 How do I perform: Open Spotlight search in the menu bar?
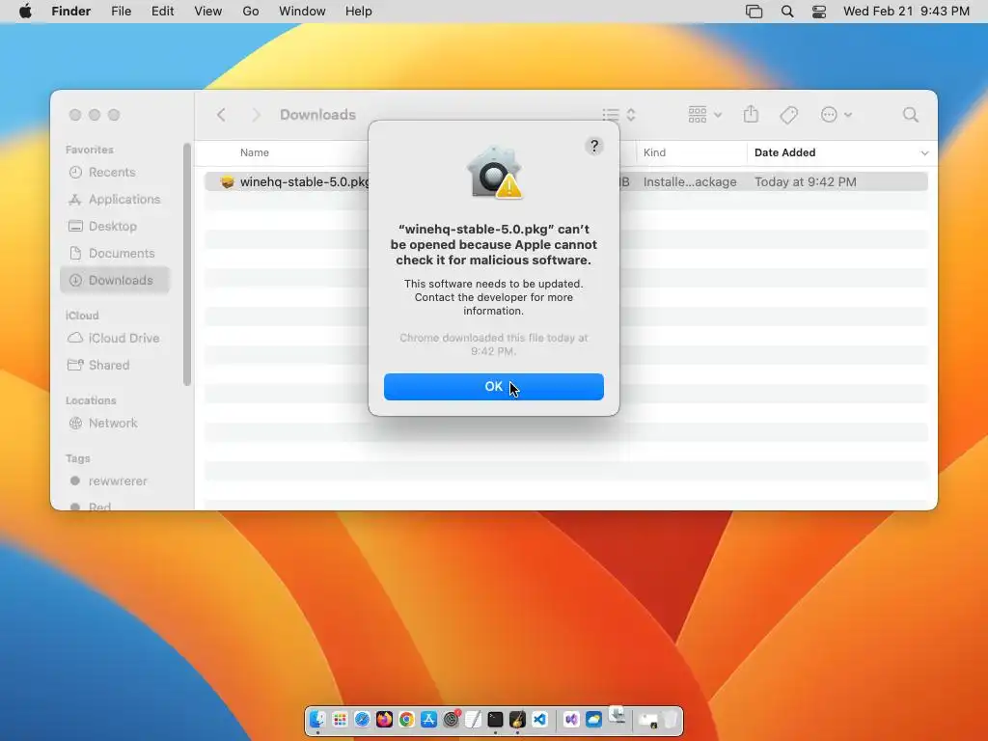point(787,12)
